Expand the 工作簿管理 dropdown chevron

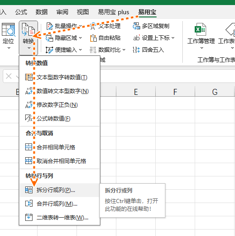coord(202,48)
